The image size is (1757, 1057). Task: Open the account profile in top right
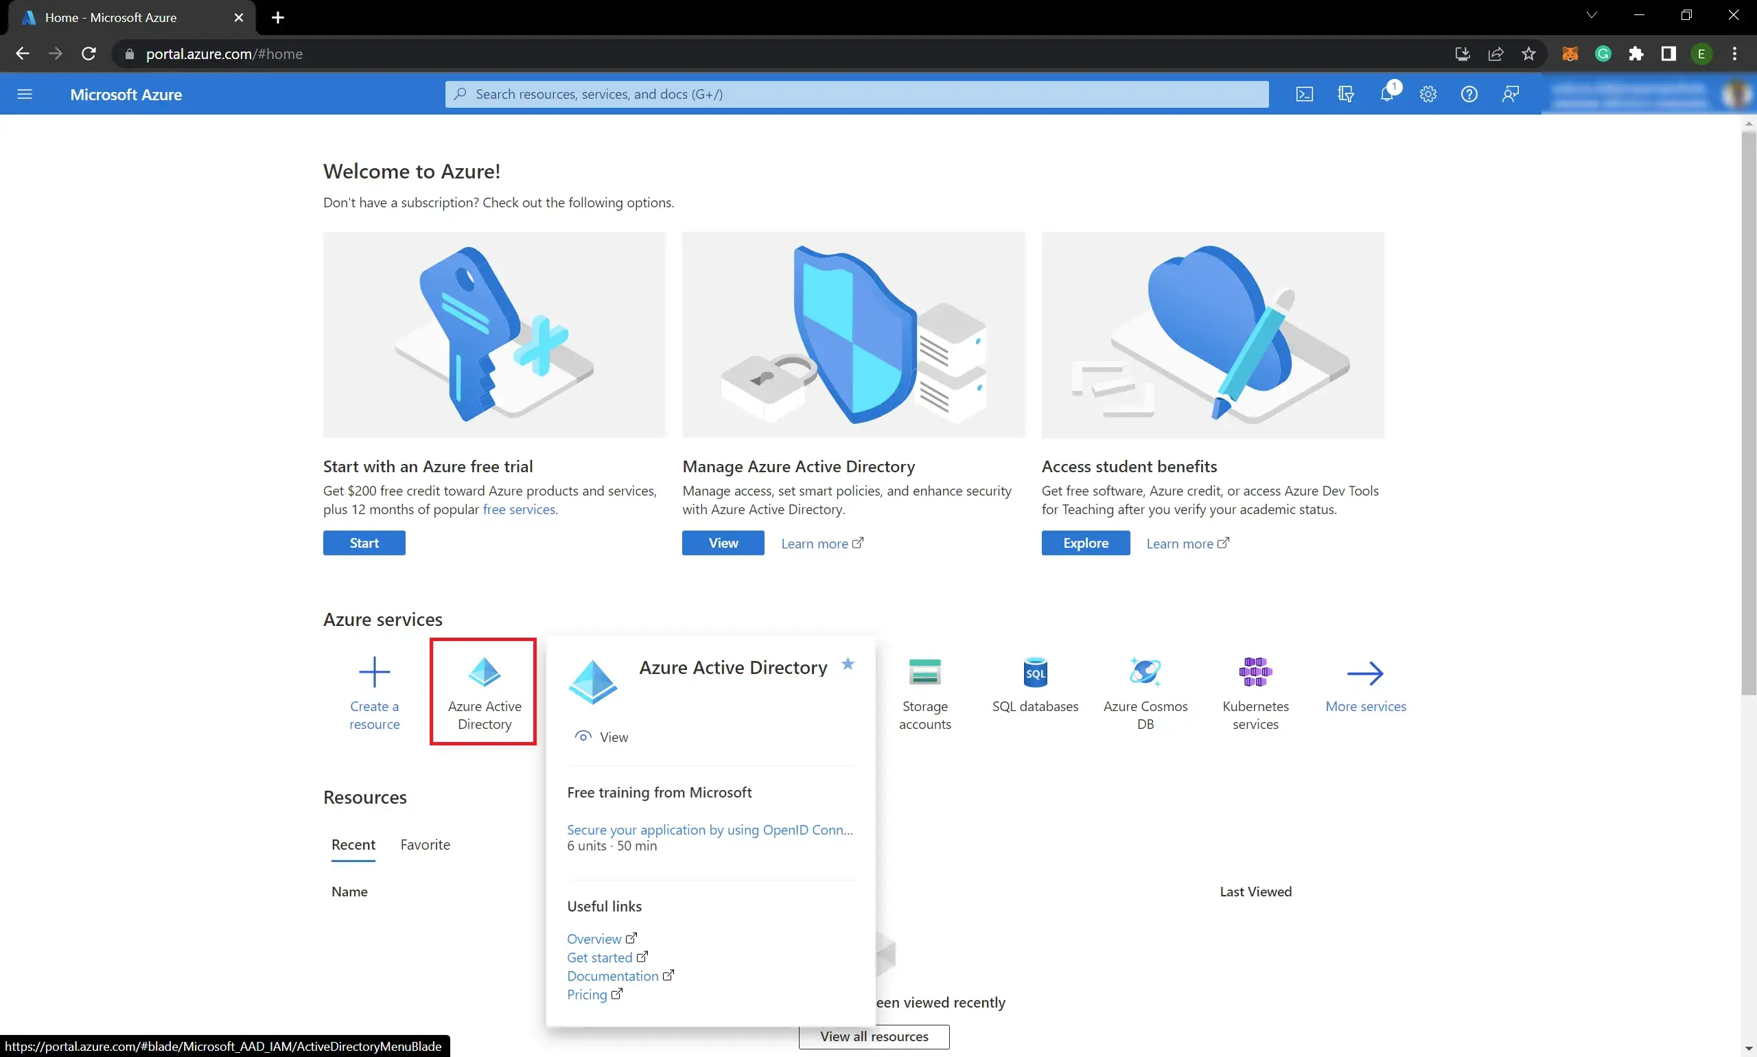1648,94
